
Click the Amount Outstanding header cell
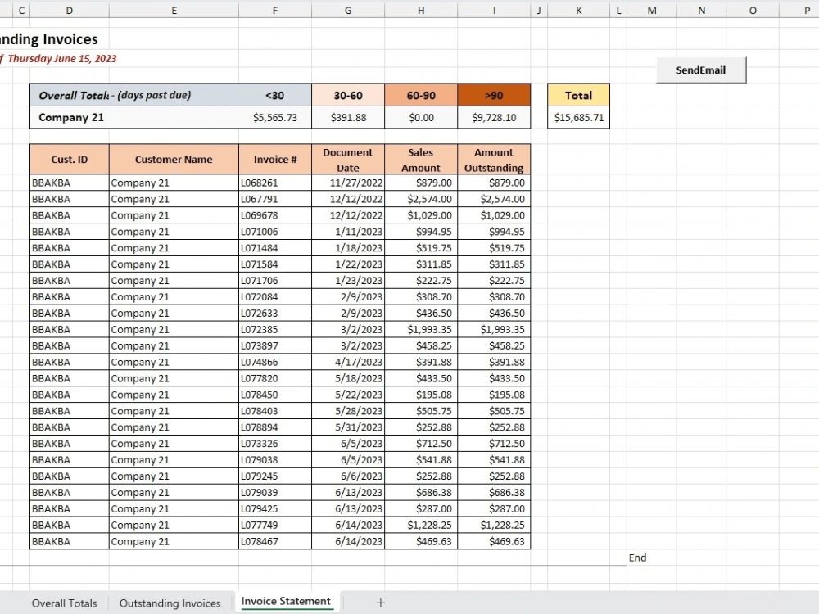(494, 160)
